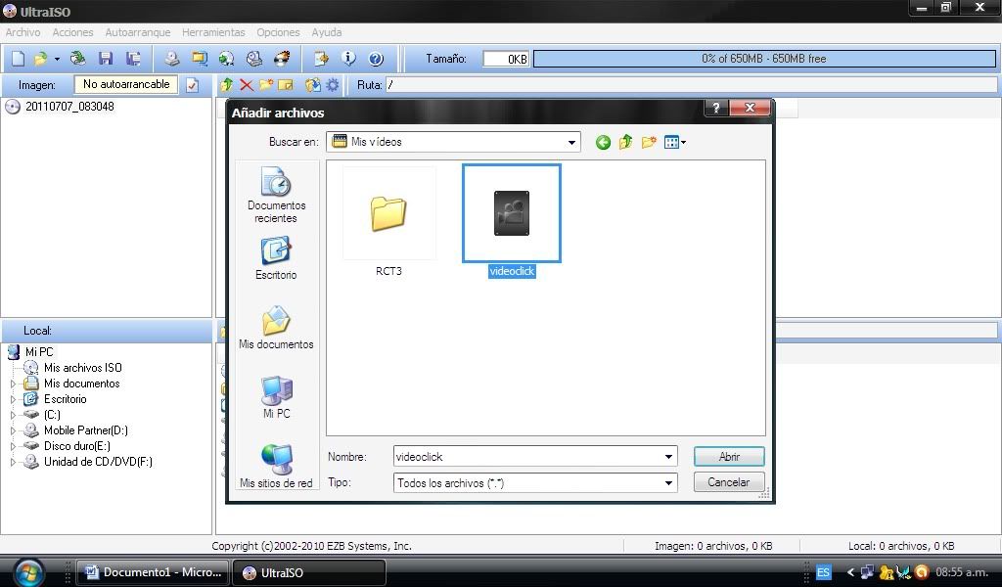The height and width of the screenshot is (587, 1002).
Task: Click the disc with green arrow toolbar icon
Action: click(x=226, y=59)
